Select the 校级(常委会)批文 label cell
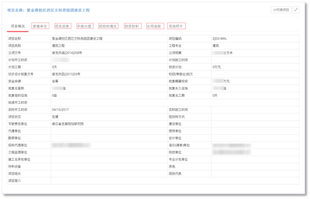 pos(190,74)
